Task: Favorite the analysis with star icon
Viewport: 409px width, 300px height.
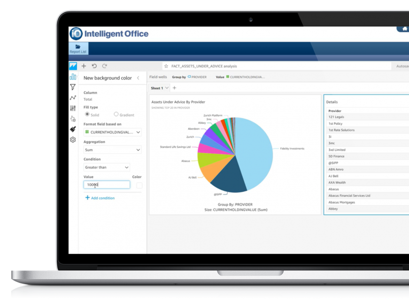Action: click(166, 67)
